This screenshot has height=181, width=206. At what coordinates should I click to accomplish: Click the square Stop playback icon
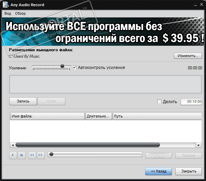click(22, 155)
